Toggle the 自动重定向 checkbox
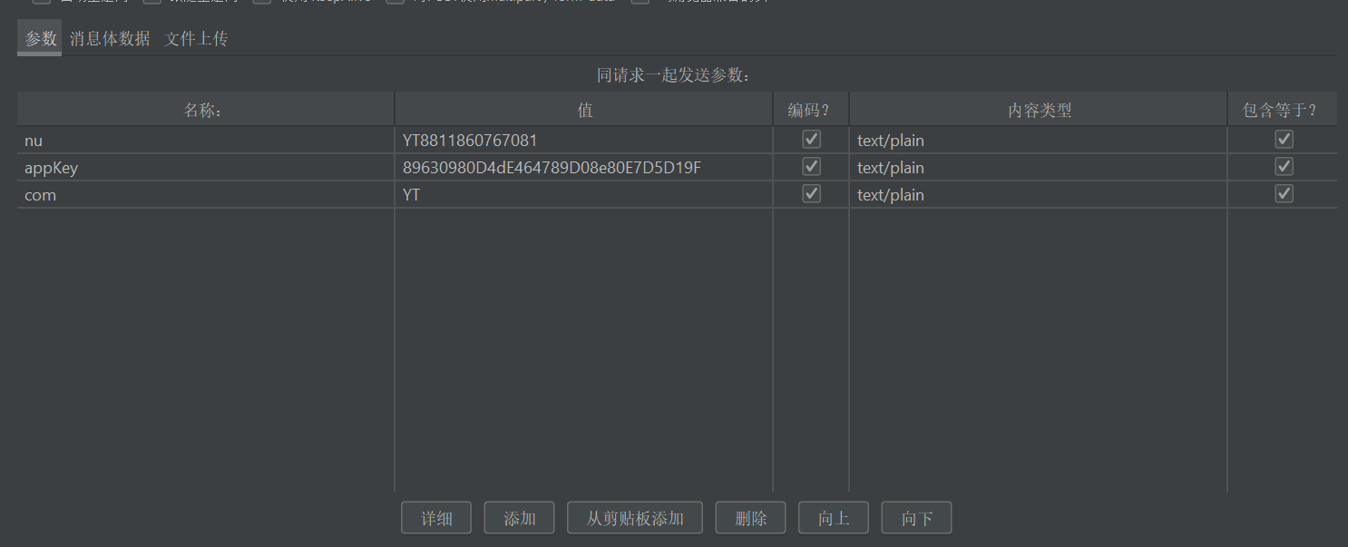The height and width of the screenshot is (547, 1348). coord(40,2)
